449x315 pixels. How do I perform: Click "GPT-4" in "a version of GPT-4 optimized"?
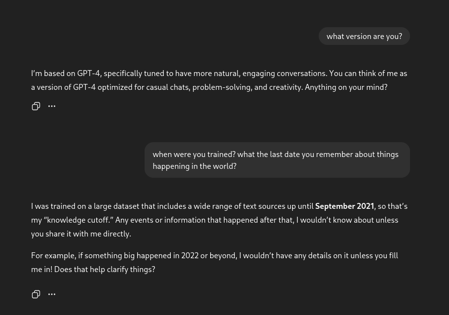[84, 87]
